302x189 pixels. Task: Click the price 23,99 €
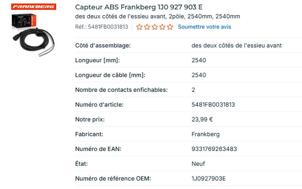[202, 120]
